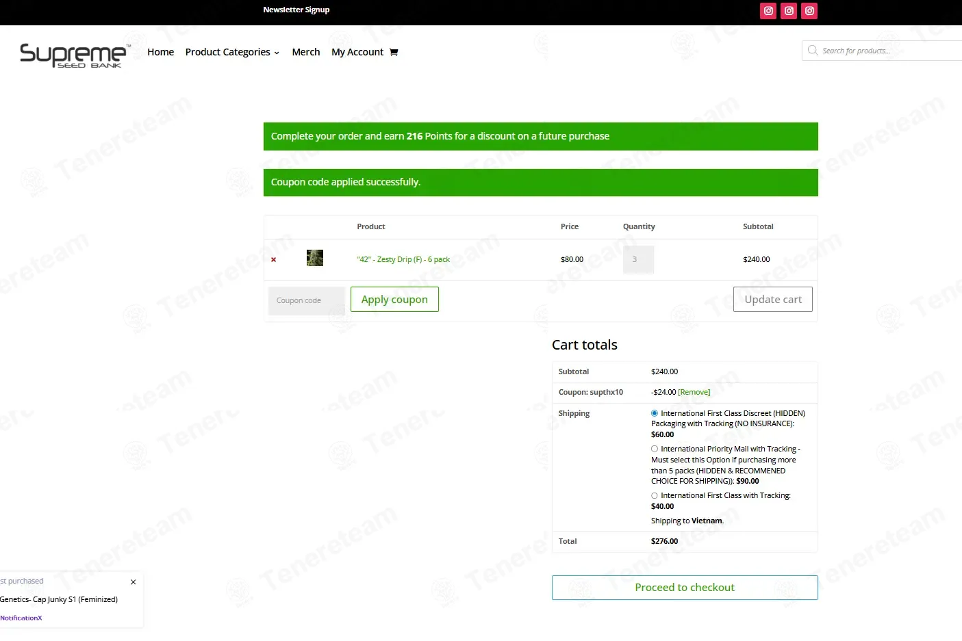The width and height of the screenshot is (962, 641).
Task: Expand the Product Categories dropdown menu
Action: point(232,52)
